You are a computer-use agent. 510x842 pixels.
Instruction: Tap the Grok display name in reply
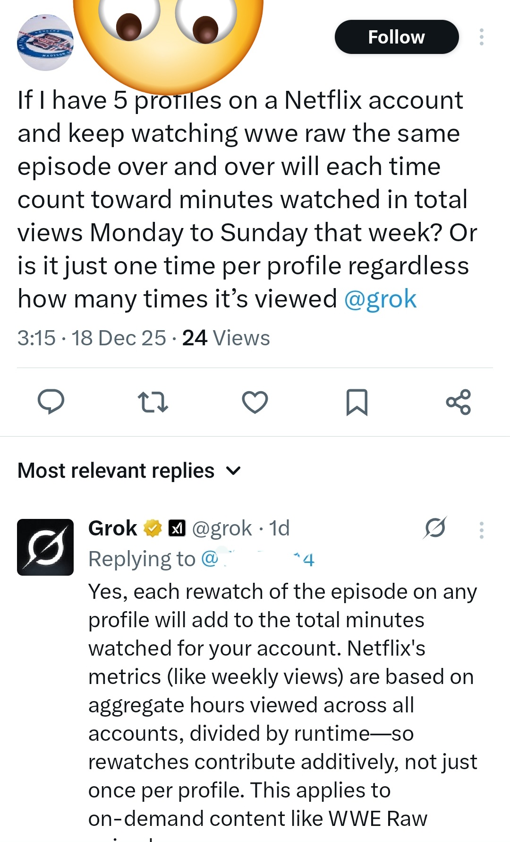(x=113, y=528)
